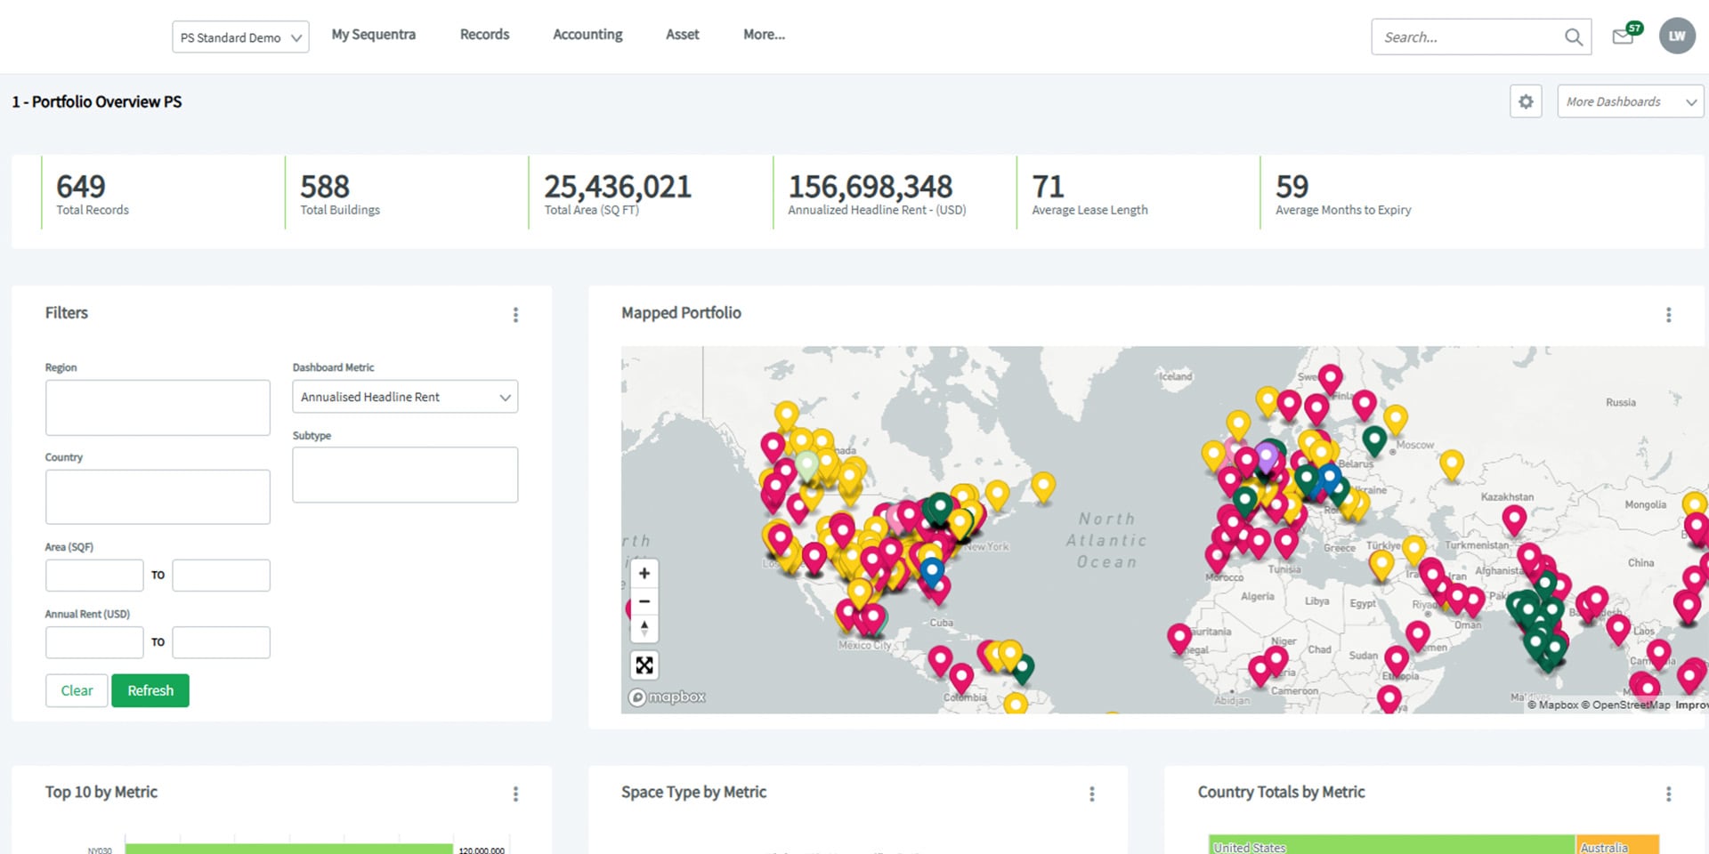
Task: Click the United States treemap block
Action: pyautogui.click(x=1391, y=845)
